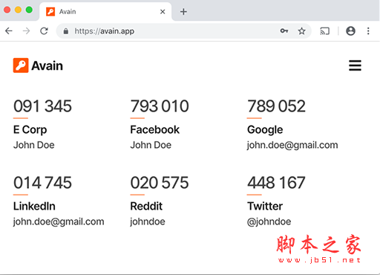This screenshot has height=275, width=380.
Task: Open the browser profile avatar
Action: point(350,31)
